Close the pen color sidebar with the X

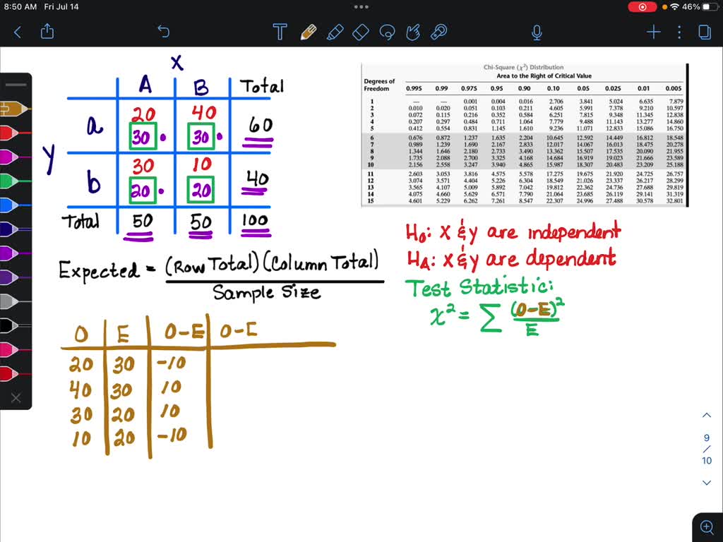(x=16, y=398)
